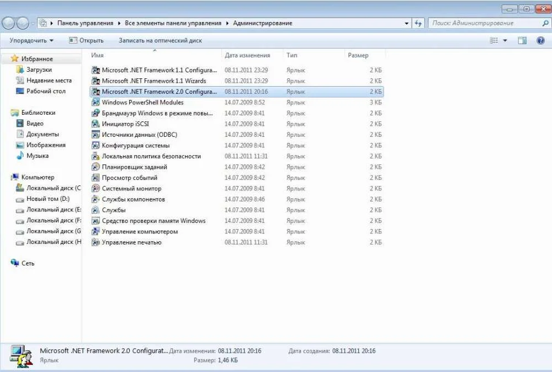Click the Средство проверки памяти Windows icon
This screenshot has height=372, width=552.
click(95, 221)
